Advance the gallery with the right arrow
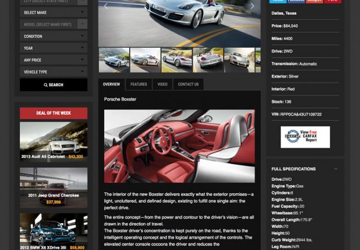Viewport: 360px width, 250px height. click(252, 6)
